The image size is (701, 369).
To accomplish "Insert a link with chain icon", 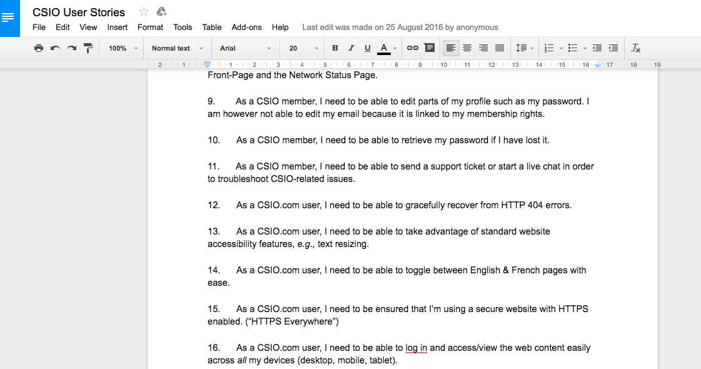I will (413, 48).
